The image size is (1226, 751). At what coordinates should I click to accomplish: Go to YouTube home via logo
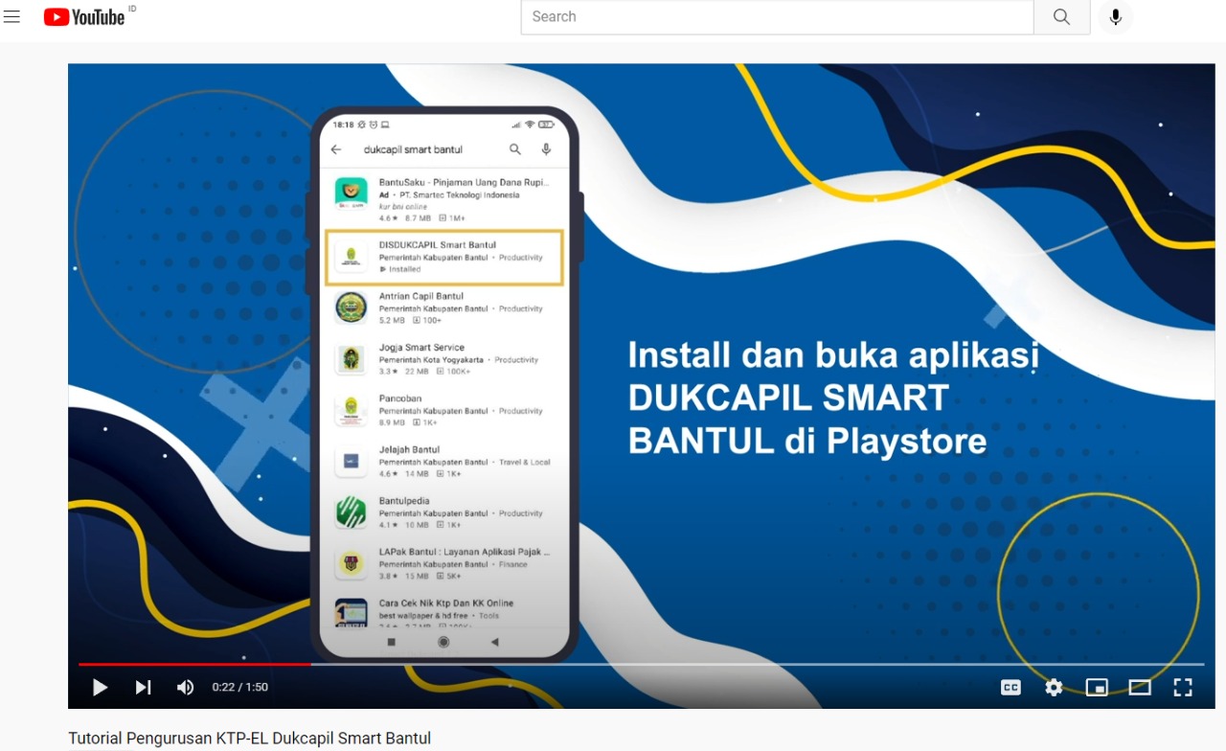click(x=84, y=16)
